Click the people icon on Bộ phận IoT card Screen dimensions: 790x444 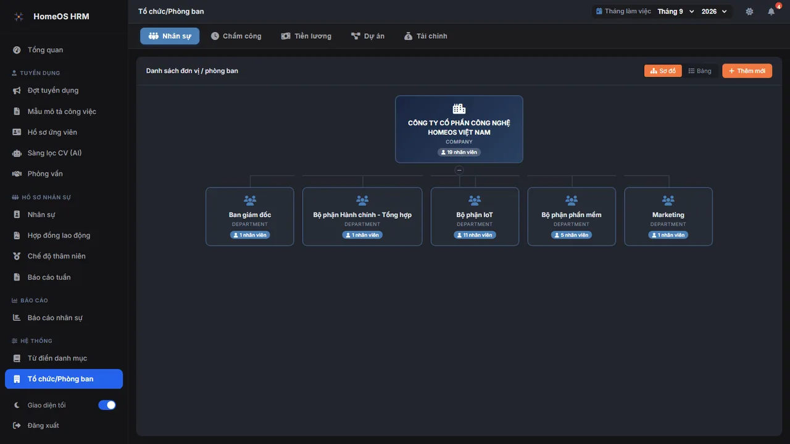coord(475,200)
